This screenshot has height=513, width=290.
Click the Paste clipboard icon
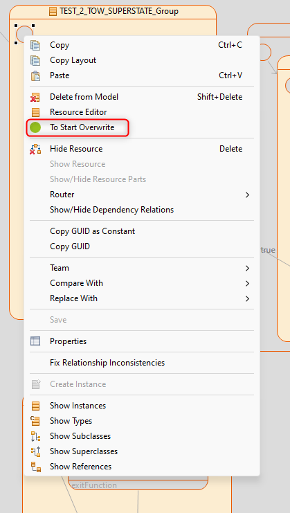pos(35,75)
